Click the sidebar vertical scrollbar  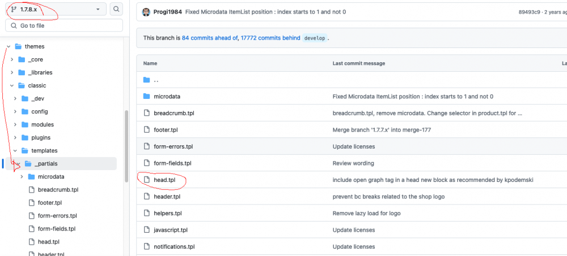pyautogui.click(x=126, y=147)
